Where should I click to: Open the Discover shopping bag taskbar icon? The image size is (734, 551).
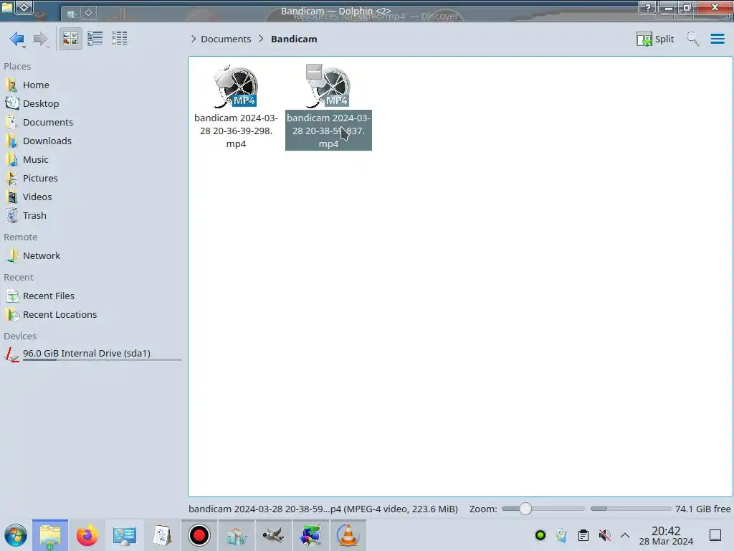point(237,535)
